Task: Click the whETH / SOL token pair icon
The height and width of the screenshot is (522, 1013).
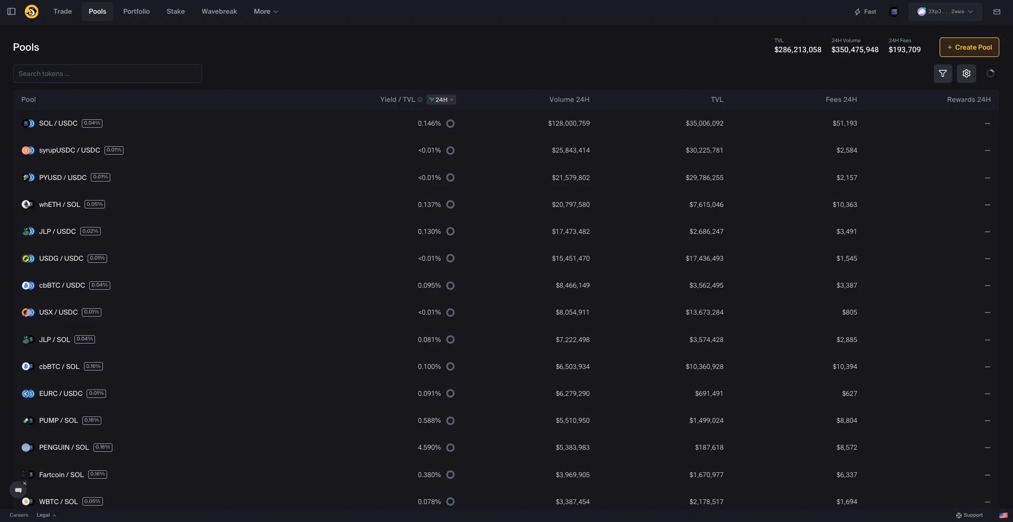Action: pos(28,204)
